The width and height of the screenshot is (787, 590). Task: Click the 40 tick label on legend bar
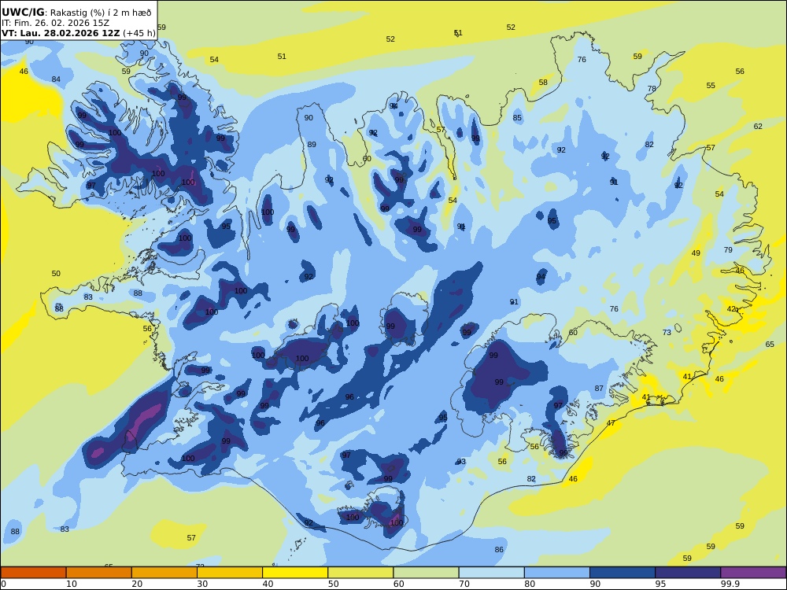[x=268, y=584]
